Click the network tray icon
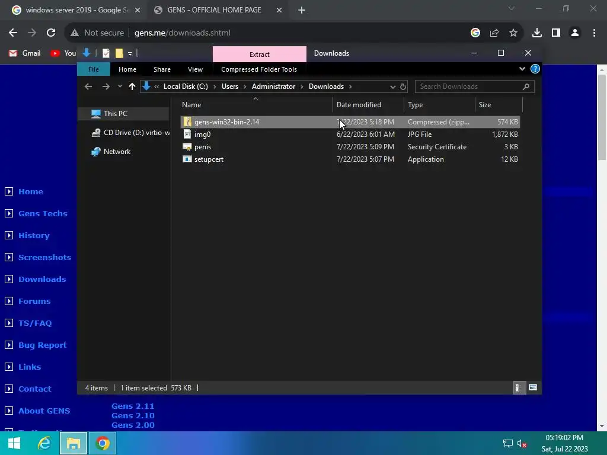 (507, 444)
